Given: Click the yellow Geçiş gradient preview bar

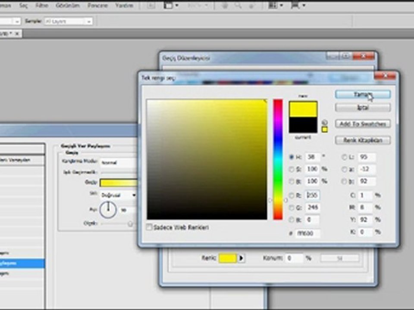Looking at the screenshot, I should (x=119, y=183).
